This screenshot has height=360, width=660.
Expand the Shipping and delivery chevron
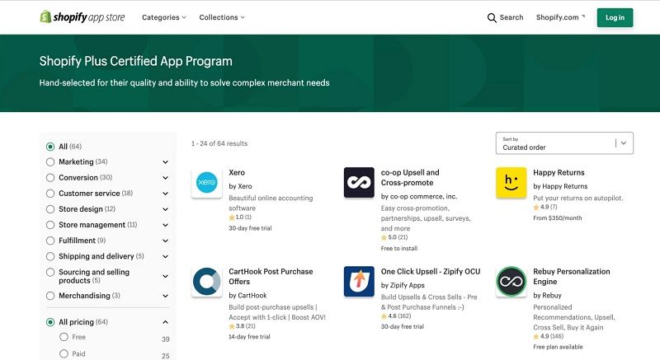pyautogui.click(x=166, y=256)
